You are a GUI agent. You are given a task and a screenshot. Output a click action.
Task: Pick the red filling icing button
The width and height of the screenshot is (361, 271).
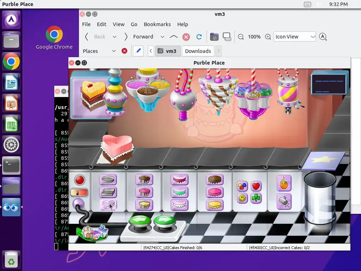click(179, 180)
